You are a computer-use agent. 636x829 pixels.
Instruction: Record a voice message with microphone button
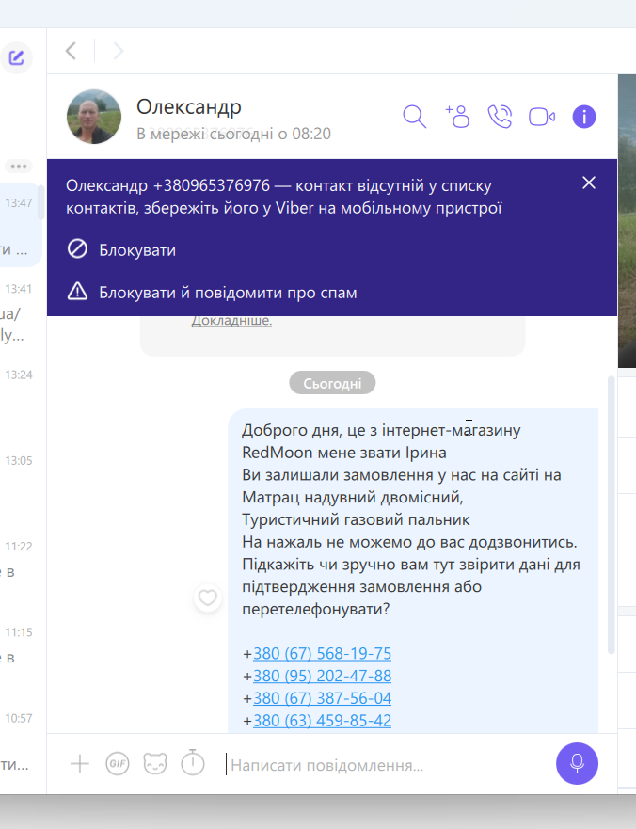click(x=577, y=763)
